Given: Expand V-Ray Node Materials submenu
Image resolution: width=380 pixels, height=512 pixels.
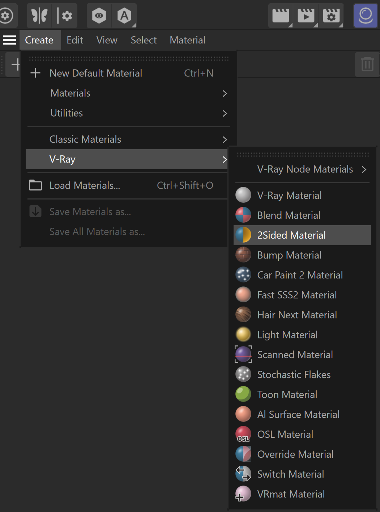Looking at the screenshot, I should (302, 169).
